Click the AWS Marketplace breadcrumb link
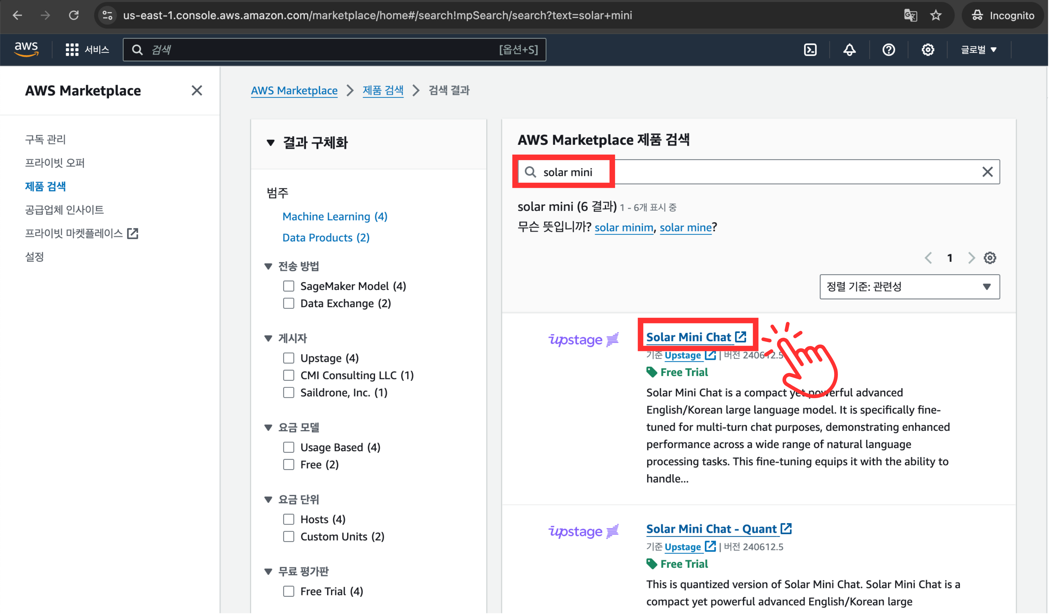 pyautogui.click(x=294, y=90)
